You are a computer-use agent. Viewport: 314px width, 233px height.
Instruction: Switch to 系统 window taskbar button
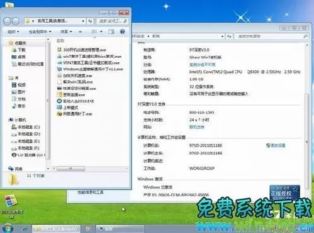coord(120,229)
